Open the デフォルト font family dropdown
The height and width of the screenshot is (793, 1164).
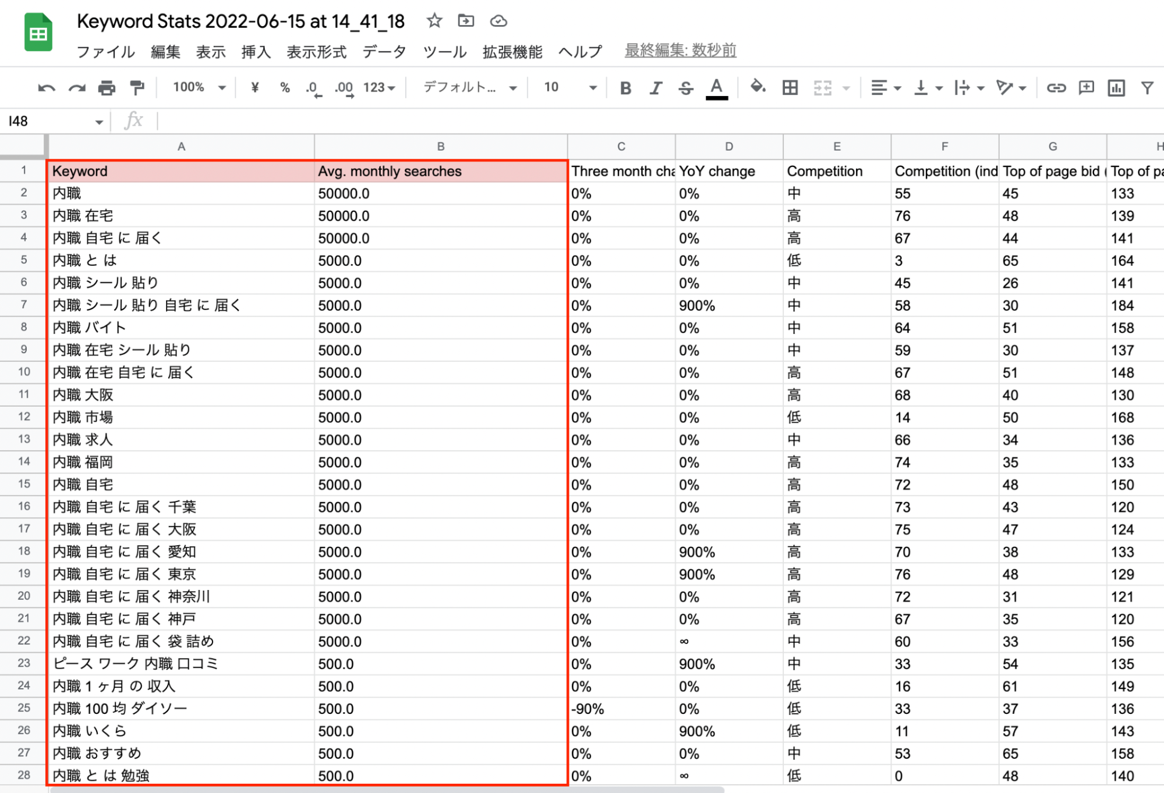point(469,88)
